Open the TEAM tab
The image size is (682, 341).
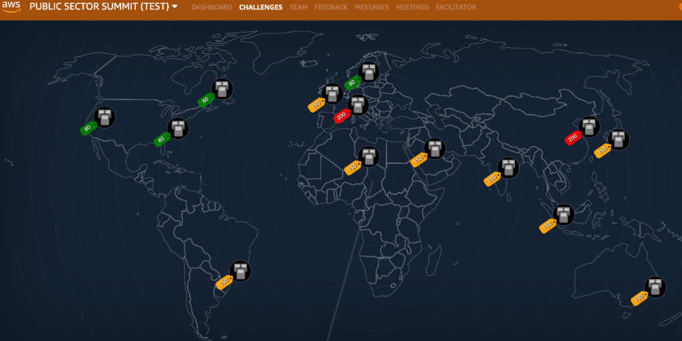(298, 7)
